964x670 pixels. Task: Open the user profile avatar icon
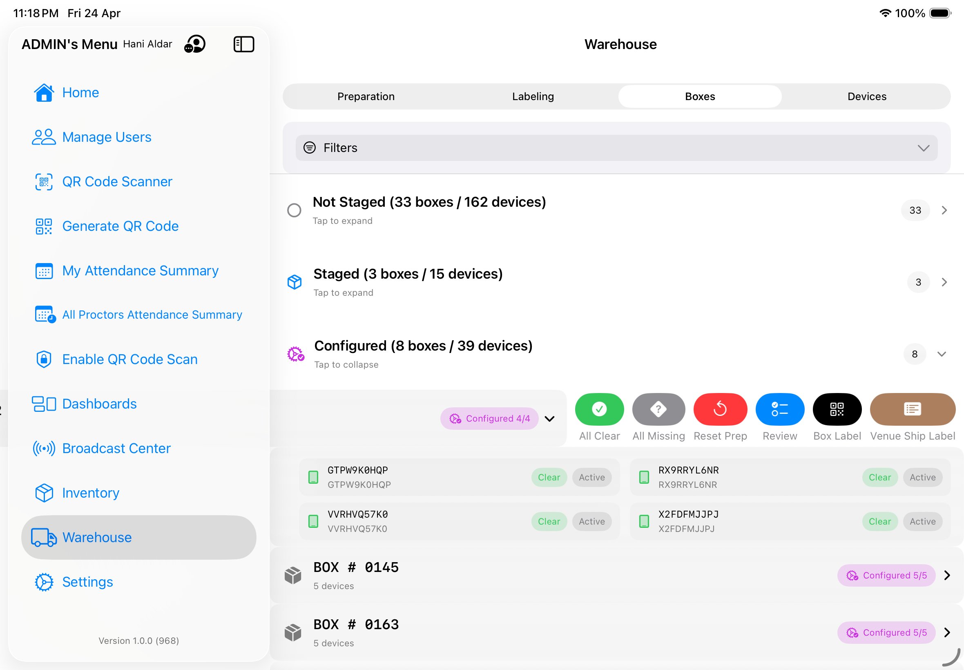click(x=195, y=44)
